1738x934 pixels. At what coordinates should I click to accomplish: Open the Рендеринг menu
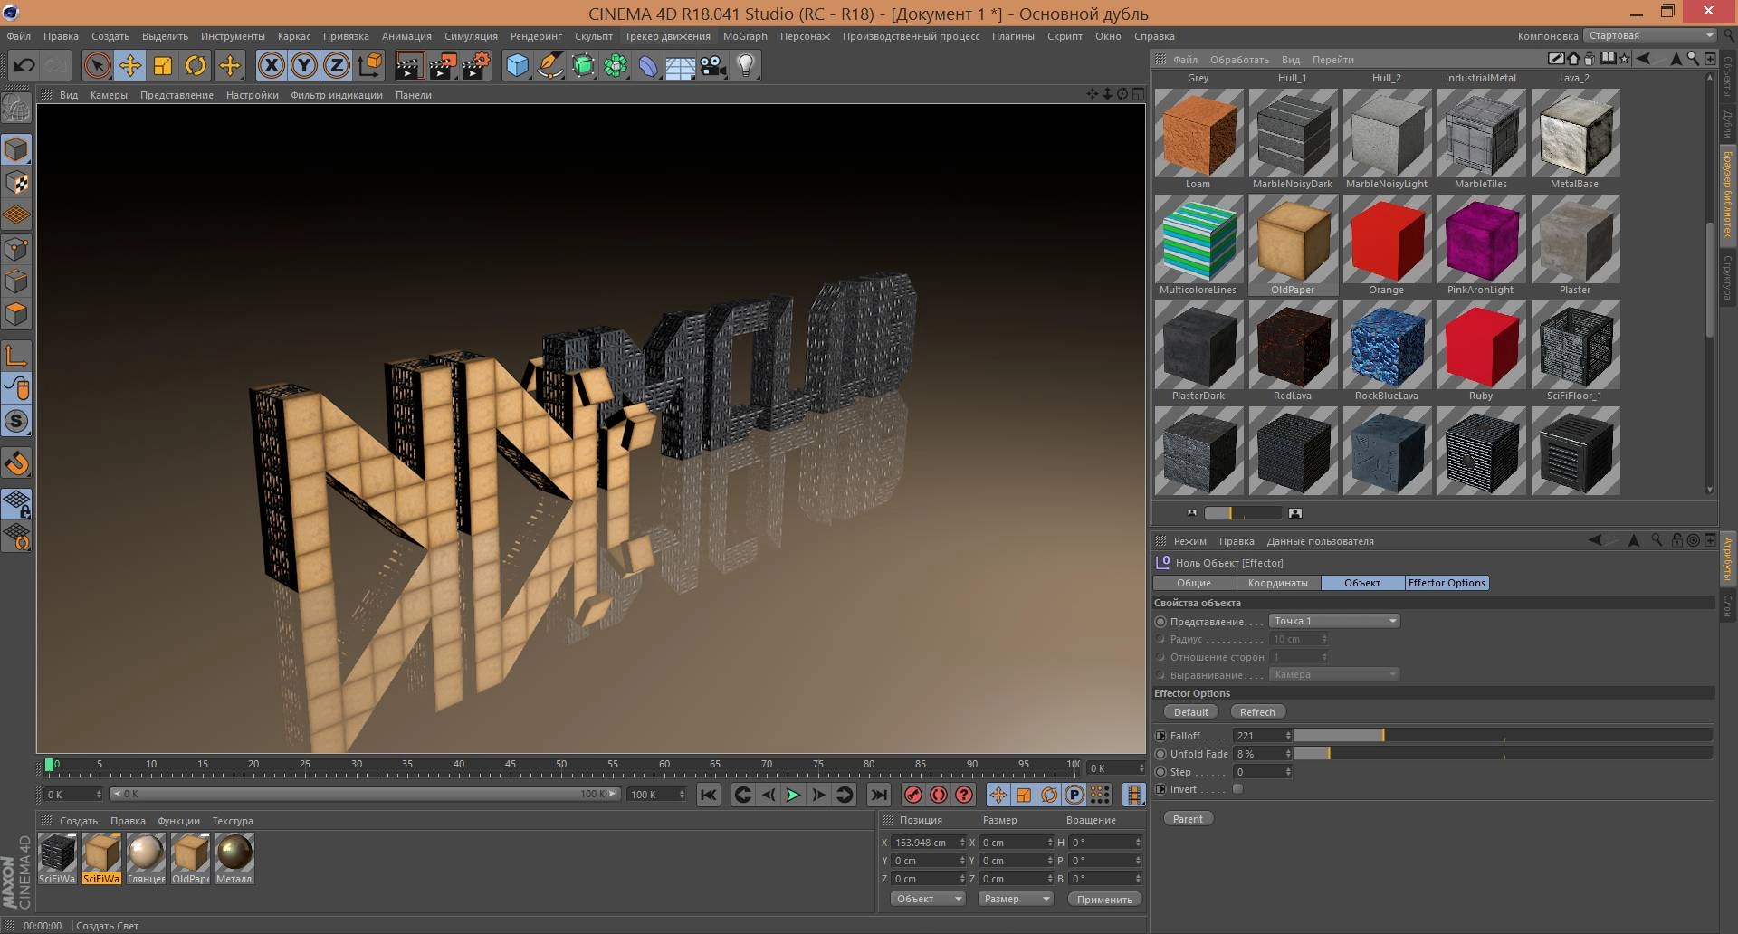click(x=536, y=36)
